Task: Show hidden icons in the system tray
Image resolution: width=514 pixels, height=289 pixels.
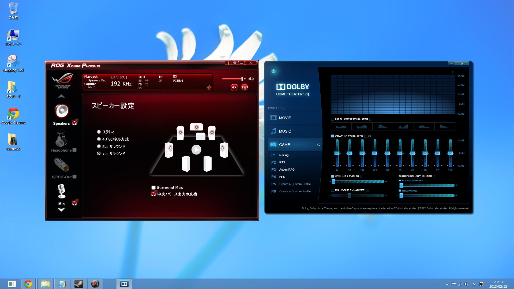Action: 447,284
